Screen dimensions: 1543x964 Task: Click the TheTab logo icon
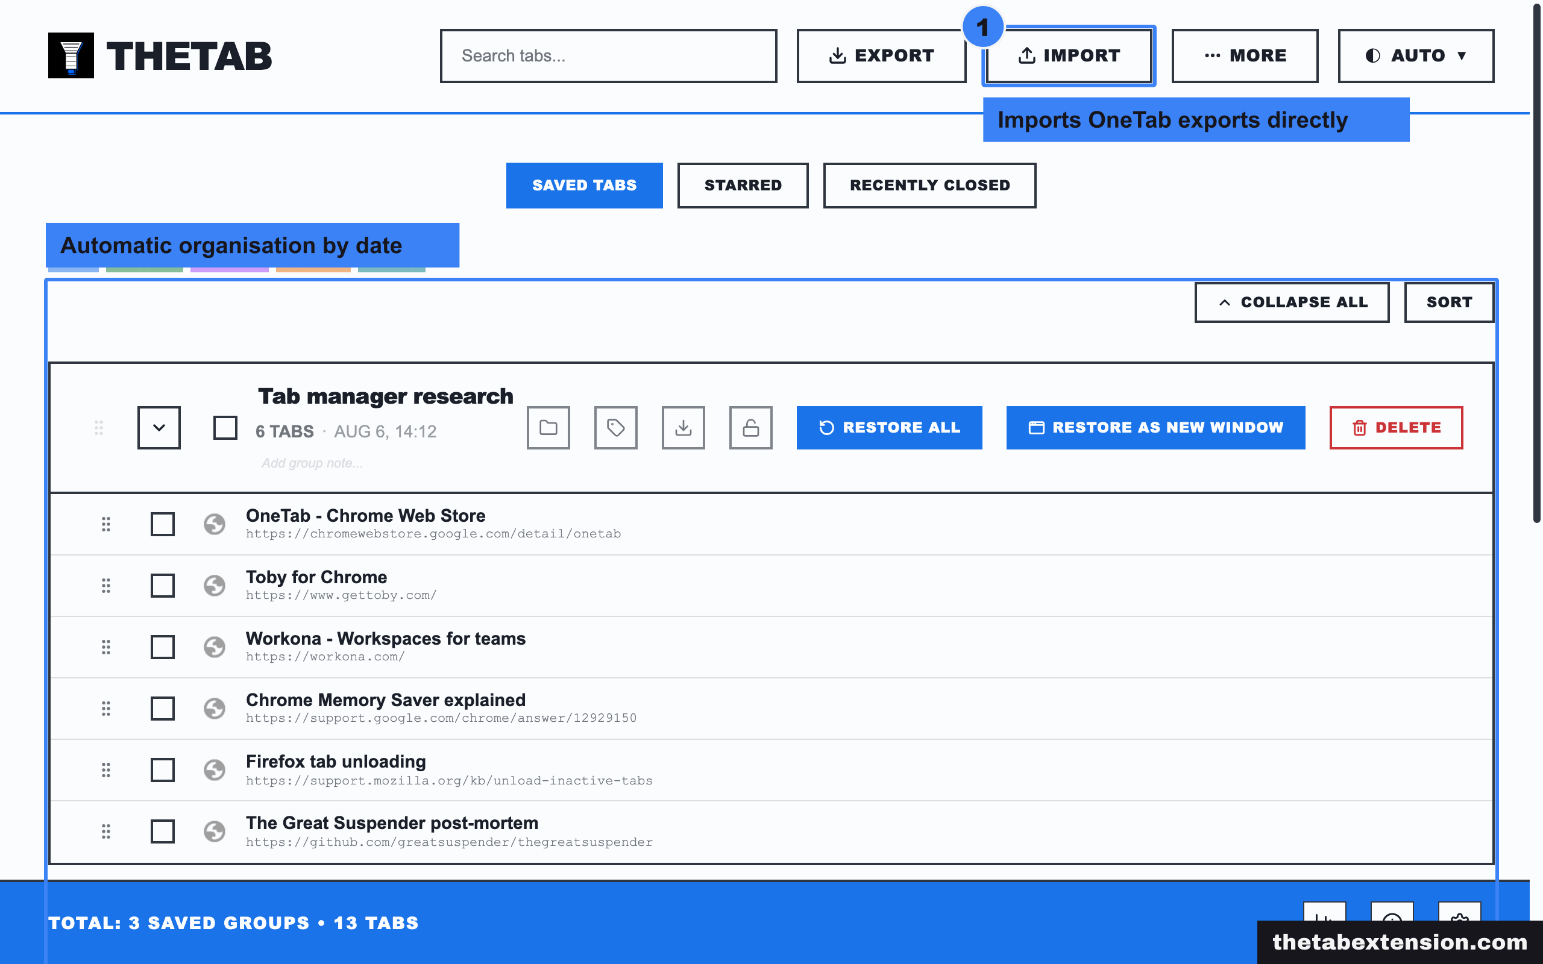[x=71, y=55]
